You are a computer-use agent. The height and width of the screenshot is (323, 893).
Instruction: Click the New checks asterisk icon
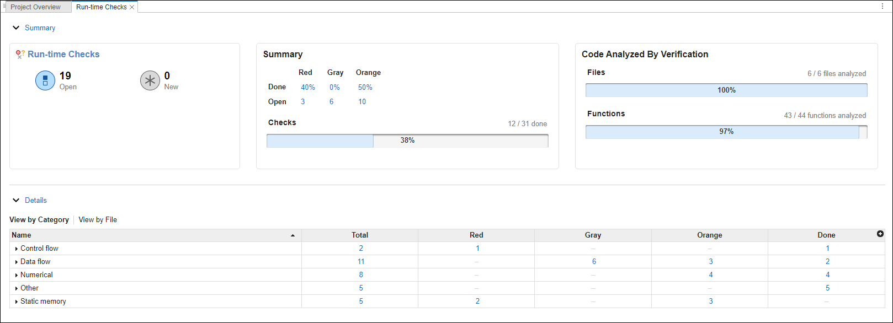tap(150, 80)
